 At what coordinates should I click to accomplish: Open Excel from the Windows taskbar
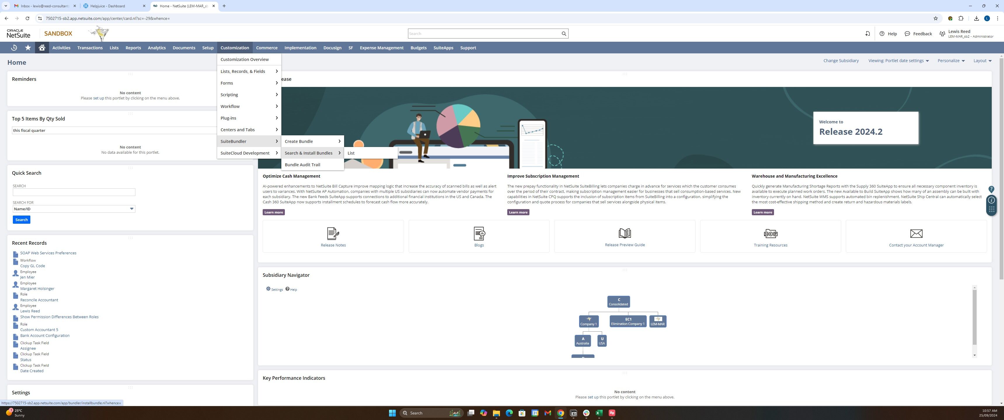coord(599,413)
